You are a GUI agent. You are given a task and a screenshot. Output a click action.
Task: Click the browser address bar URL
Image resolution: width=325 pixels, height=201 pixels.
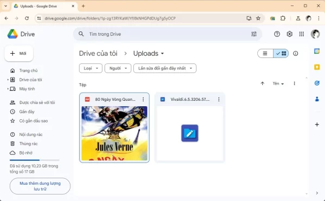point(110,18)
